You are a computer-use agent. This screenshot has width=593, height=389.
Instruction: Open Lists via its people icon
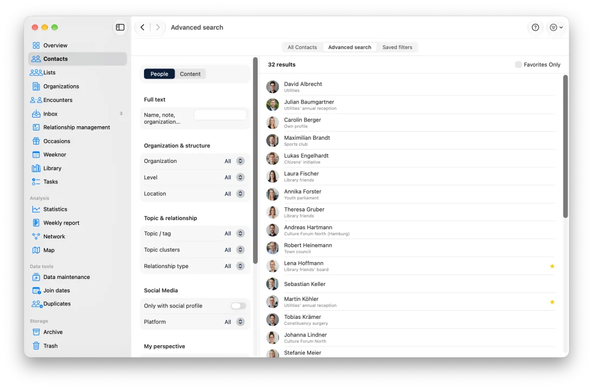click(36, 72)
